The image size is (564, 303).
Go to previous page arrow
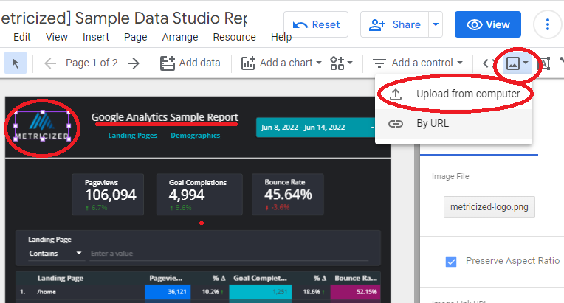50,63
